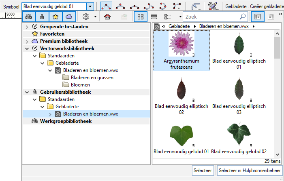Click the '29 Items' count text
284x181 pixels.
click(x=272, y=161)
